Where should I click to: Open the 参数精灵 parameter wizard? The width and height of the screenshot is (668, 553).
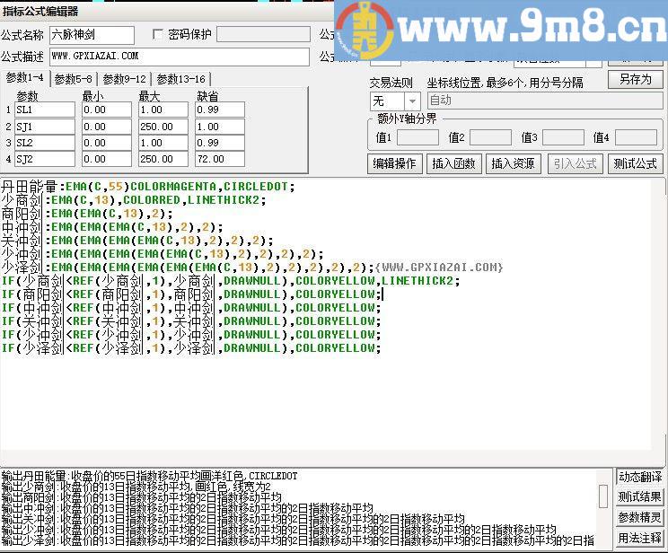tap(640, 518)
